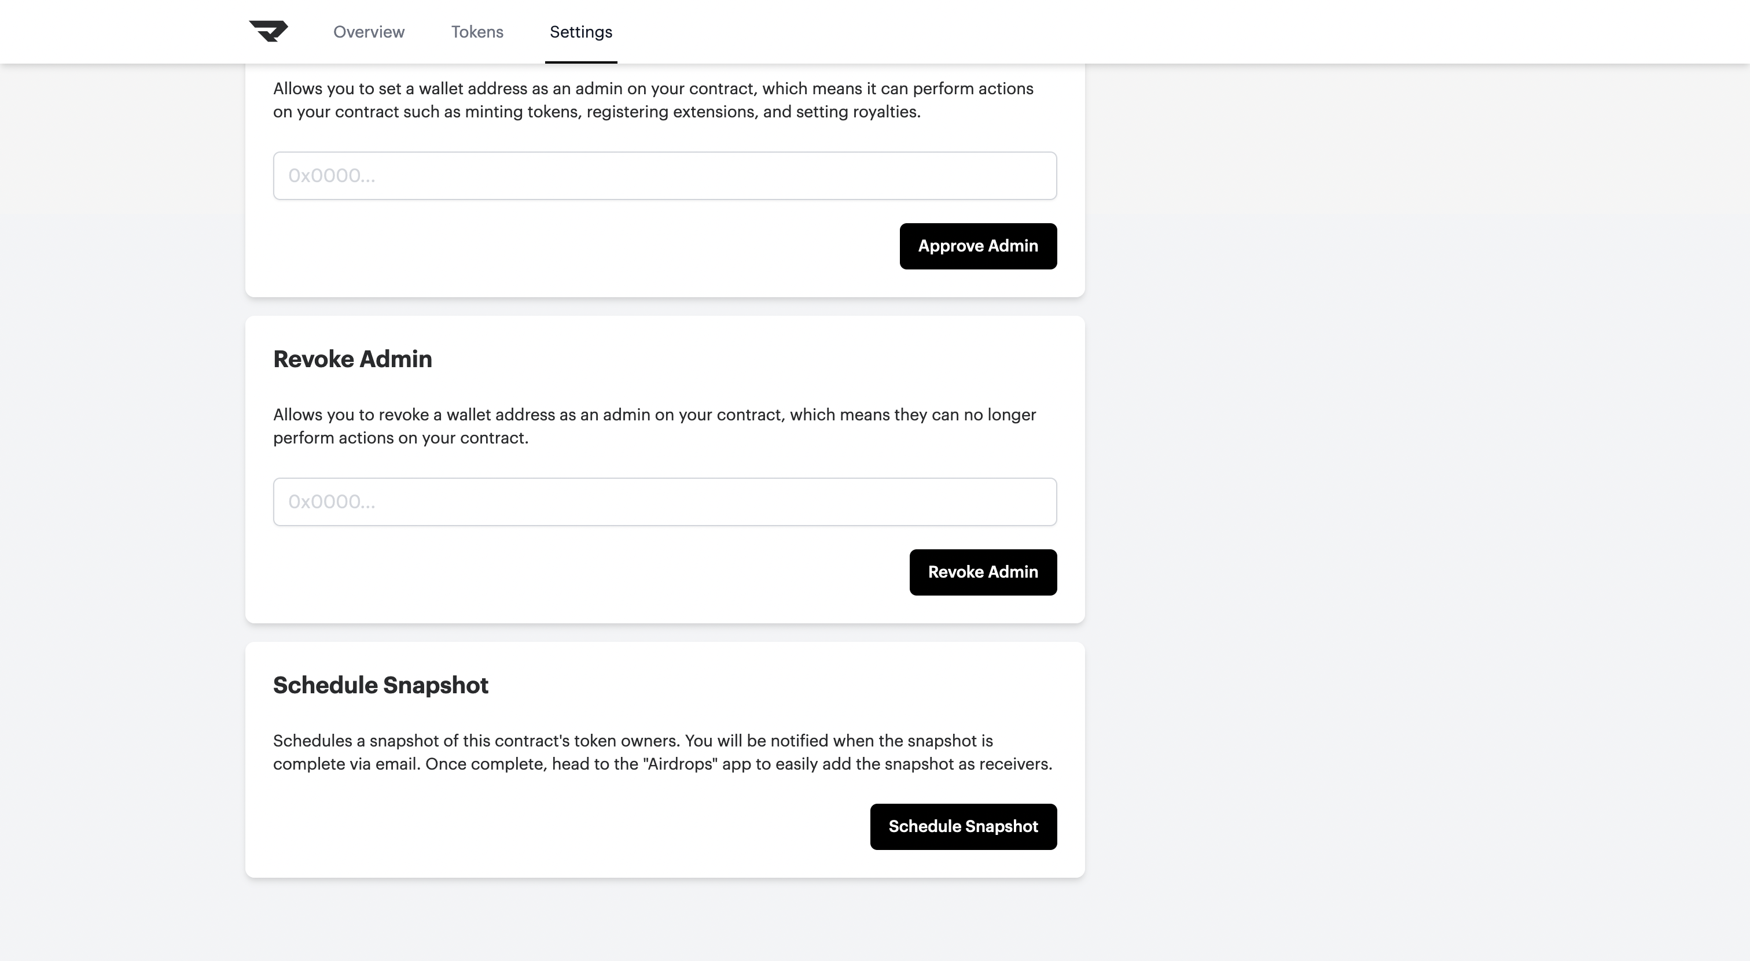The width and height of the screenshot is (1750, 961).
Task: Click the text 'perform actions on your contract.'
Action: click(x=401, y=438)
